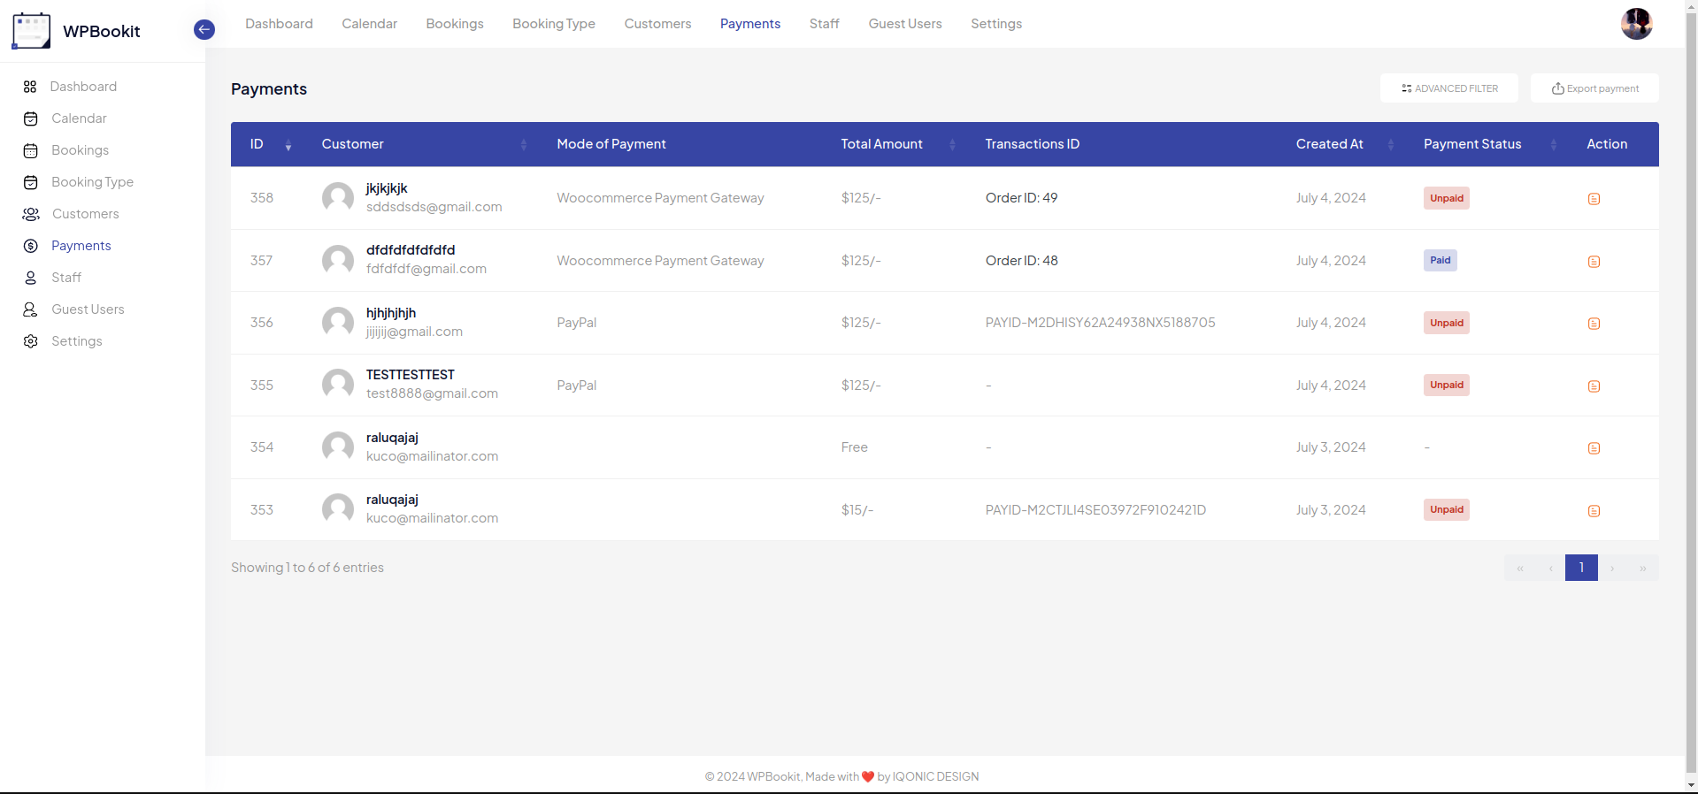Click the Guest Users icon in the sidebar

point(30,309)
